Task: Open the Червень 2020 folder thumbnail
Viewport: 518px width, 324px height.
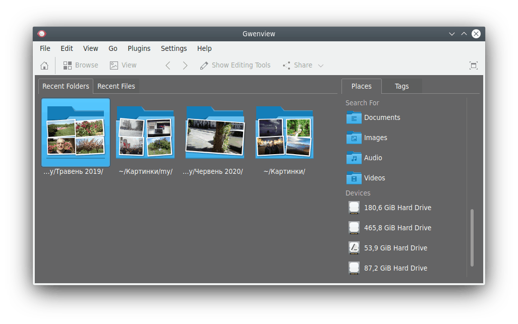Action: point(215,133)
